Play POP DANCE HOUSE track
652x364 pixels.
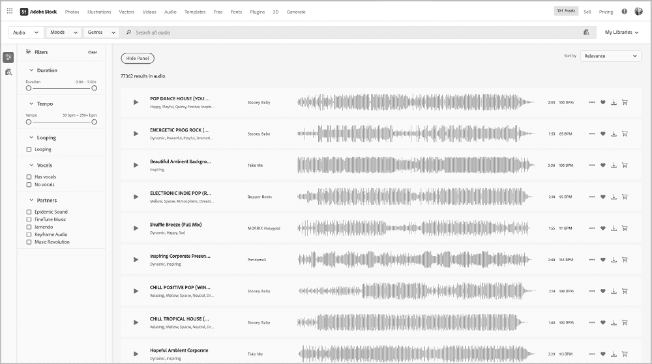(136, 102)
